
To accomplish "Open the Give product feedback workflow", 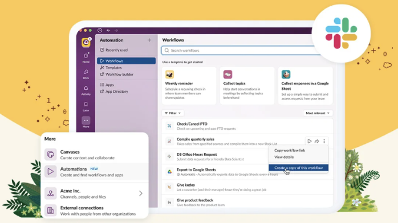I will point(247,202).
